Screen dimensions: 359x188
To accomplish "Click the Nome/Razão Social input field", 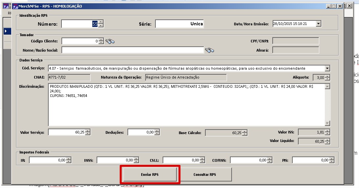I will click(132, 50).
